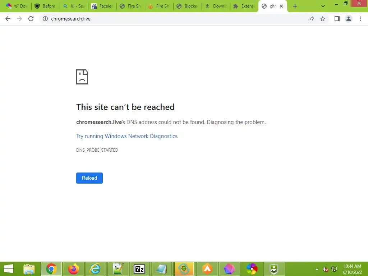Bookmark this tab with the star icon
Screen dimensions: 368x276
(x=323, y=19)
